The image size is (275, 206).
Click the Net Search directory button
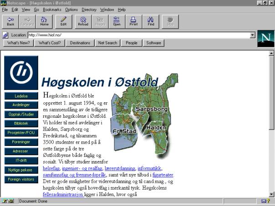coord(107,43)
